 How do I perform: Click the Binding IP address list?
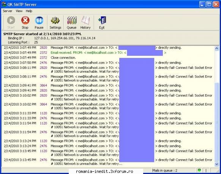point(65,38)
